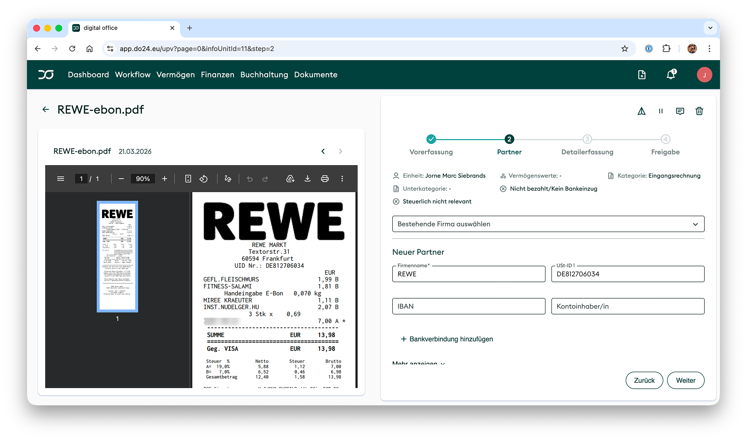
Task: Select the page 1 thumbnail
Action: click(117, 257)
